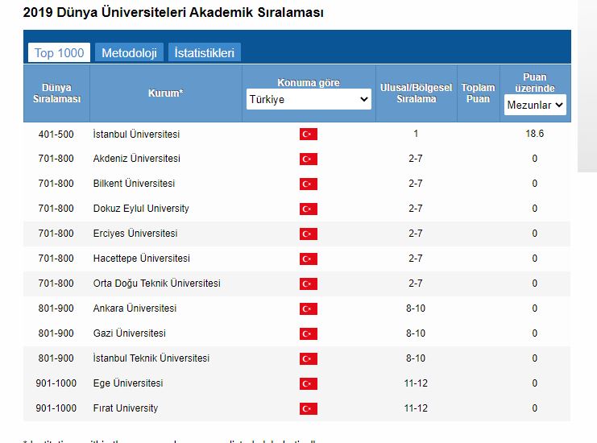The image size is (597, 443).
Task: Click Turkish flag in Gazi Üniversitesi row
Action: [x=309, y=333]
